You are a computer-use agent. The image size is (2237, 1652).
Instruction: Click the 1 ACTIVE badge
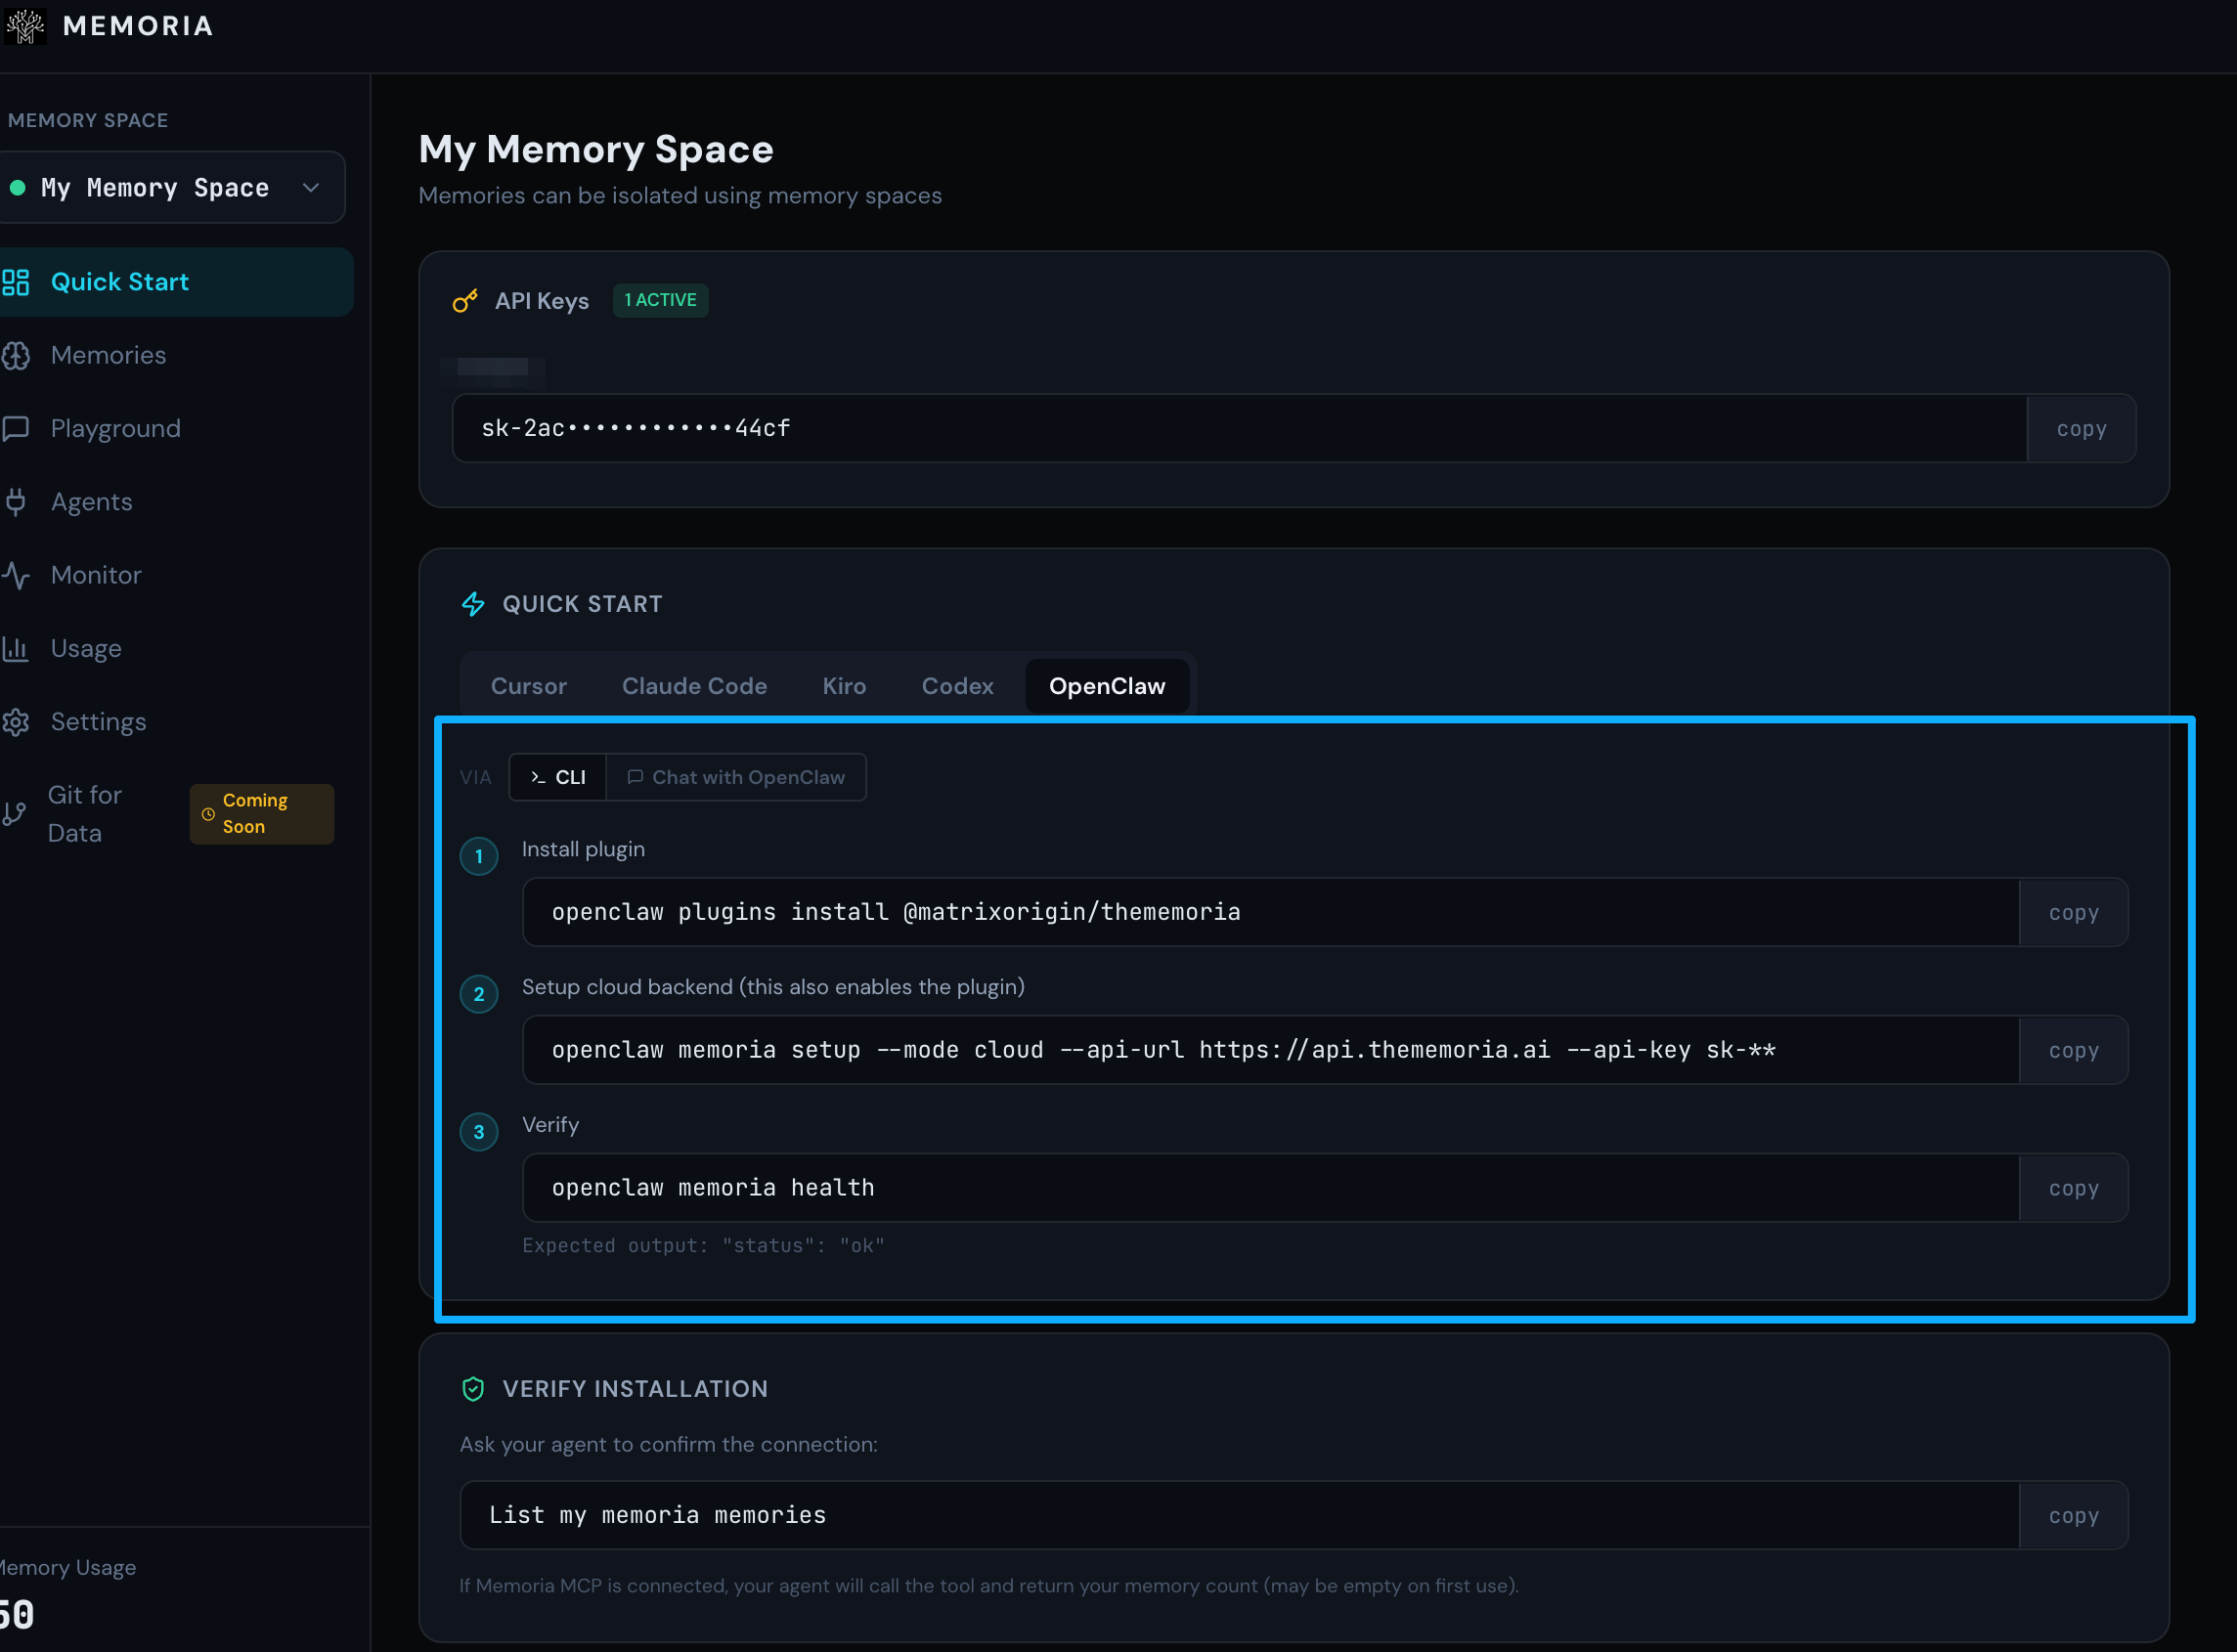click(x=660, y=300)
